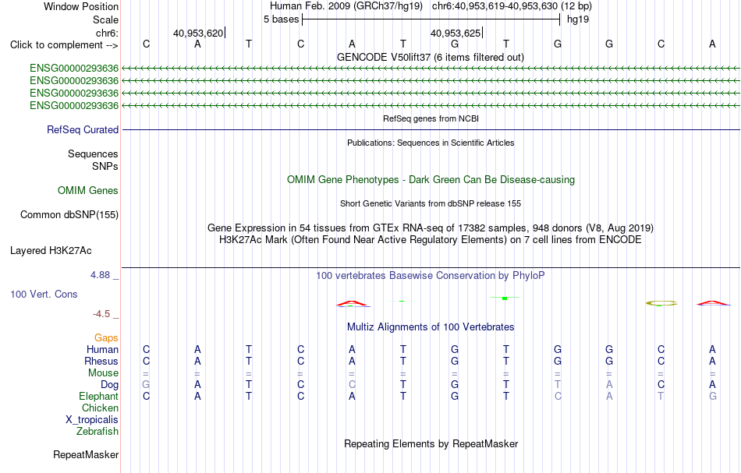Image resolution: width=741 pixels, height=473 pixels.
Task: Click the 100 Vert. Cons track label
Action: point(44,294)
